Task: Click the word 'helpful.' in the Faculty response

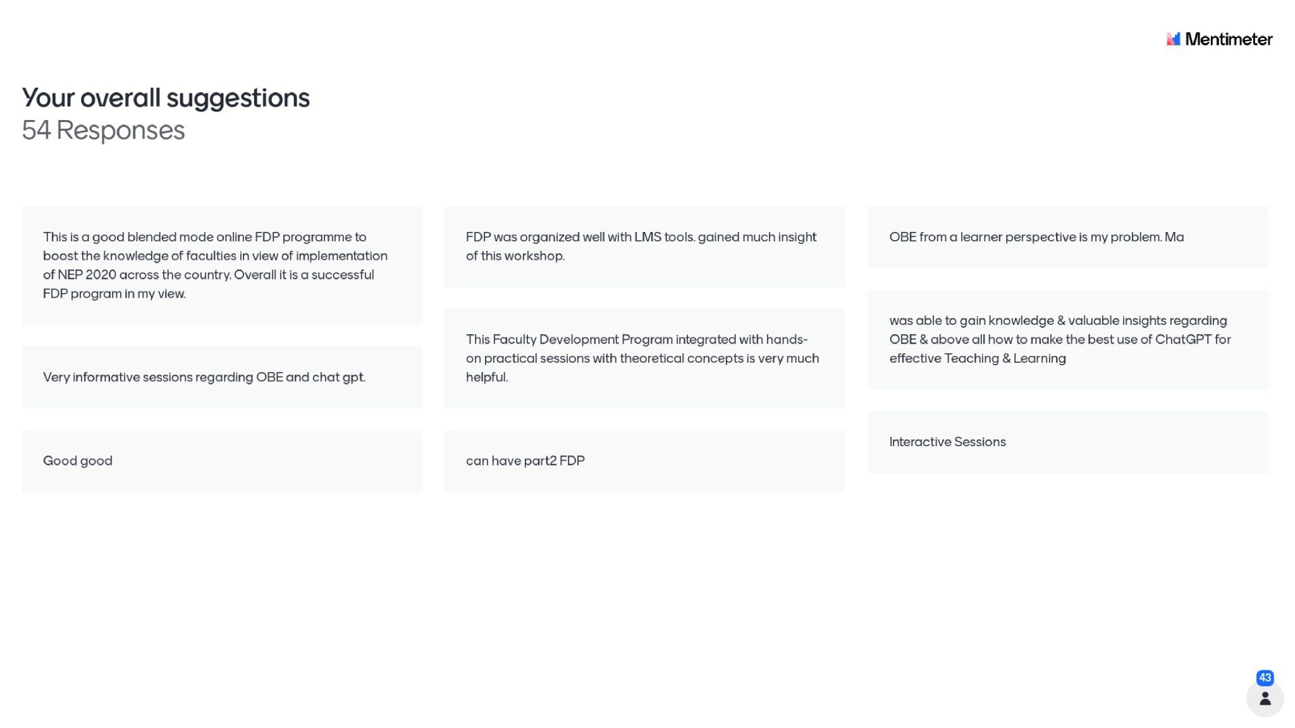Action: pyautogui.click(x=487, y=377)
